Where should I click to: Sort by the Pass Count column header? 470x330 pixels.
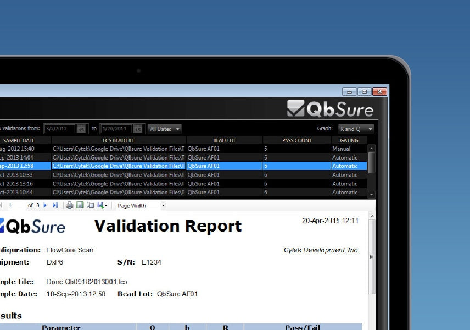[x=296, y=140]
